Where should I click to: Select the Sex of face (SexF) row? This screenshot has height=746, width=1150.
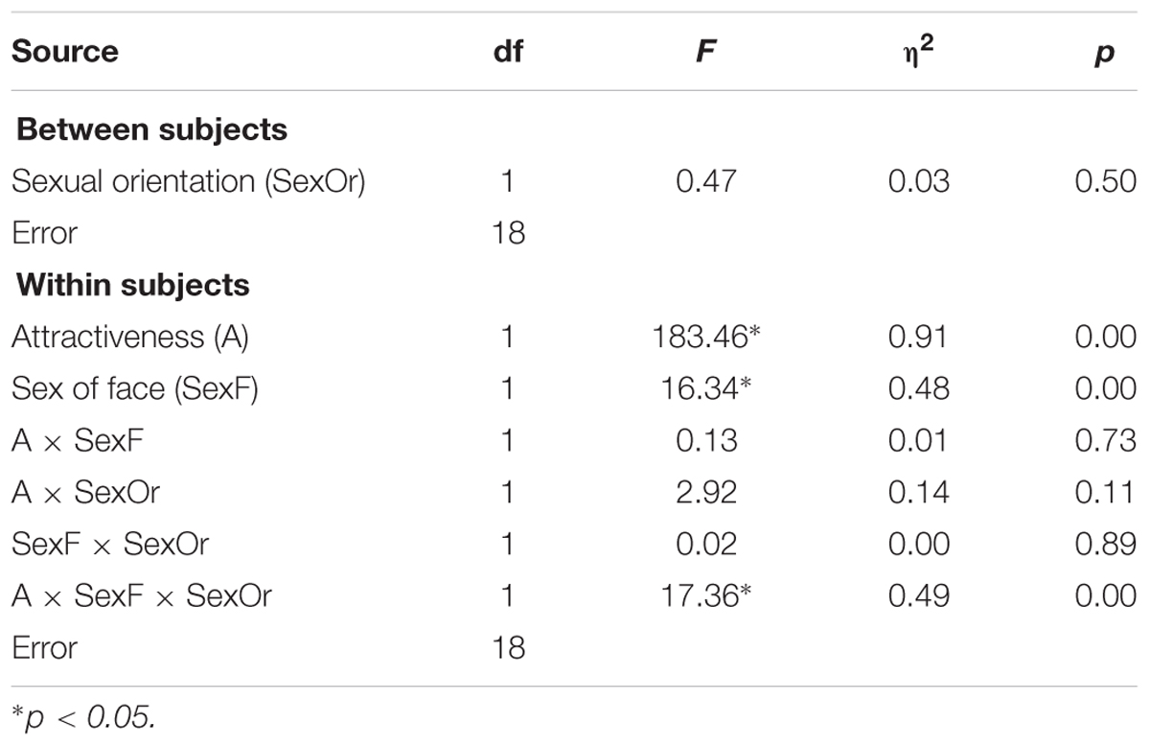coord(574,388)
